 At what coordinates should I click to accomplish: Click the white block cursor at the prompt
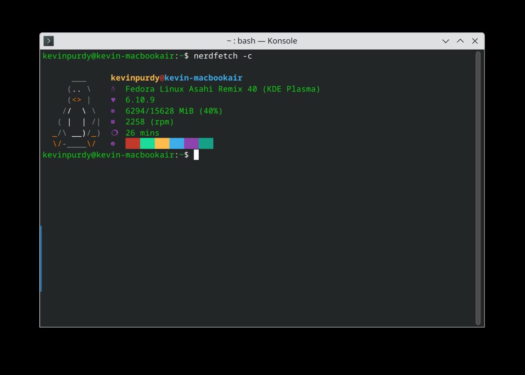pyautogui.click(x=196, y=155)
